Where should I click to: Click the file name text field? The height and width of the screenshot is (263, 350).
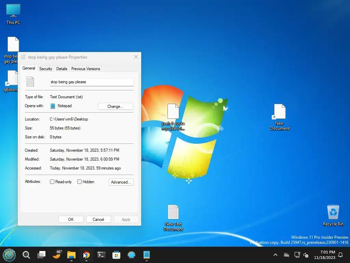(x=92, y=82)
